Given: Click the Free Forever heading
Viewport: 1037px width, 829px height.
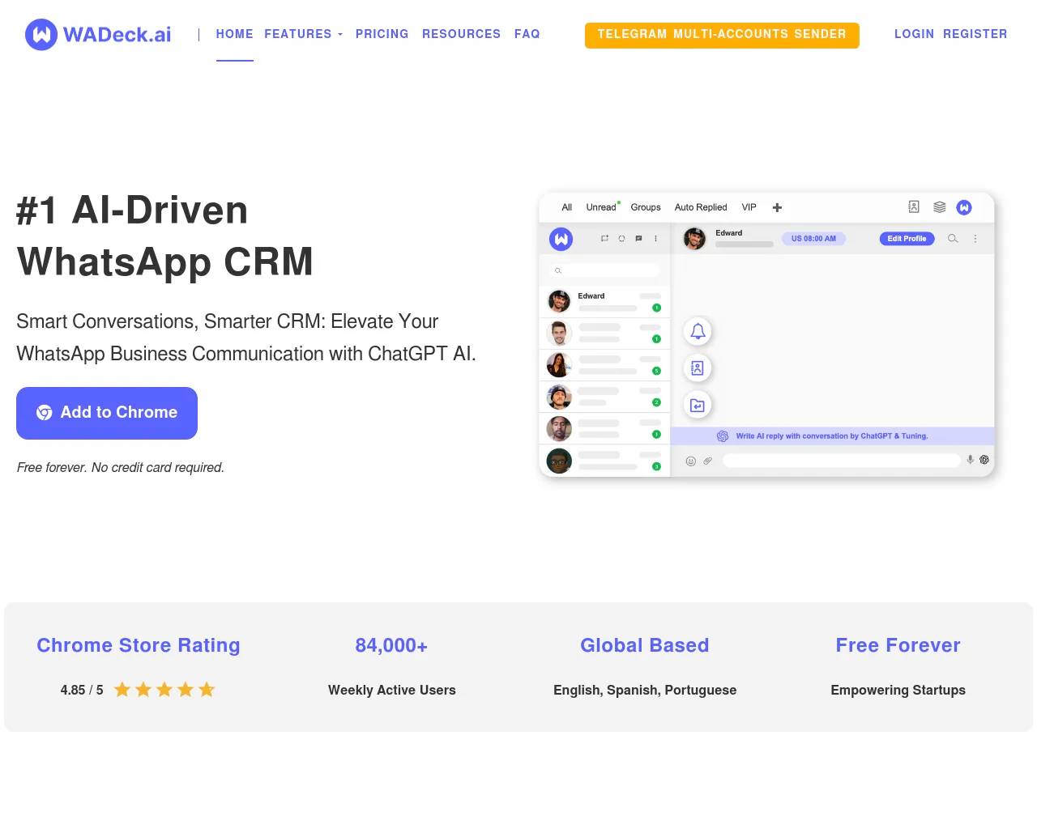Looking at the screenshot, I should [898, 645].
